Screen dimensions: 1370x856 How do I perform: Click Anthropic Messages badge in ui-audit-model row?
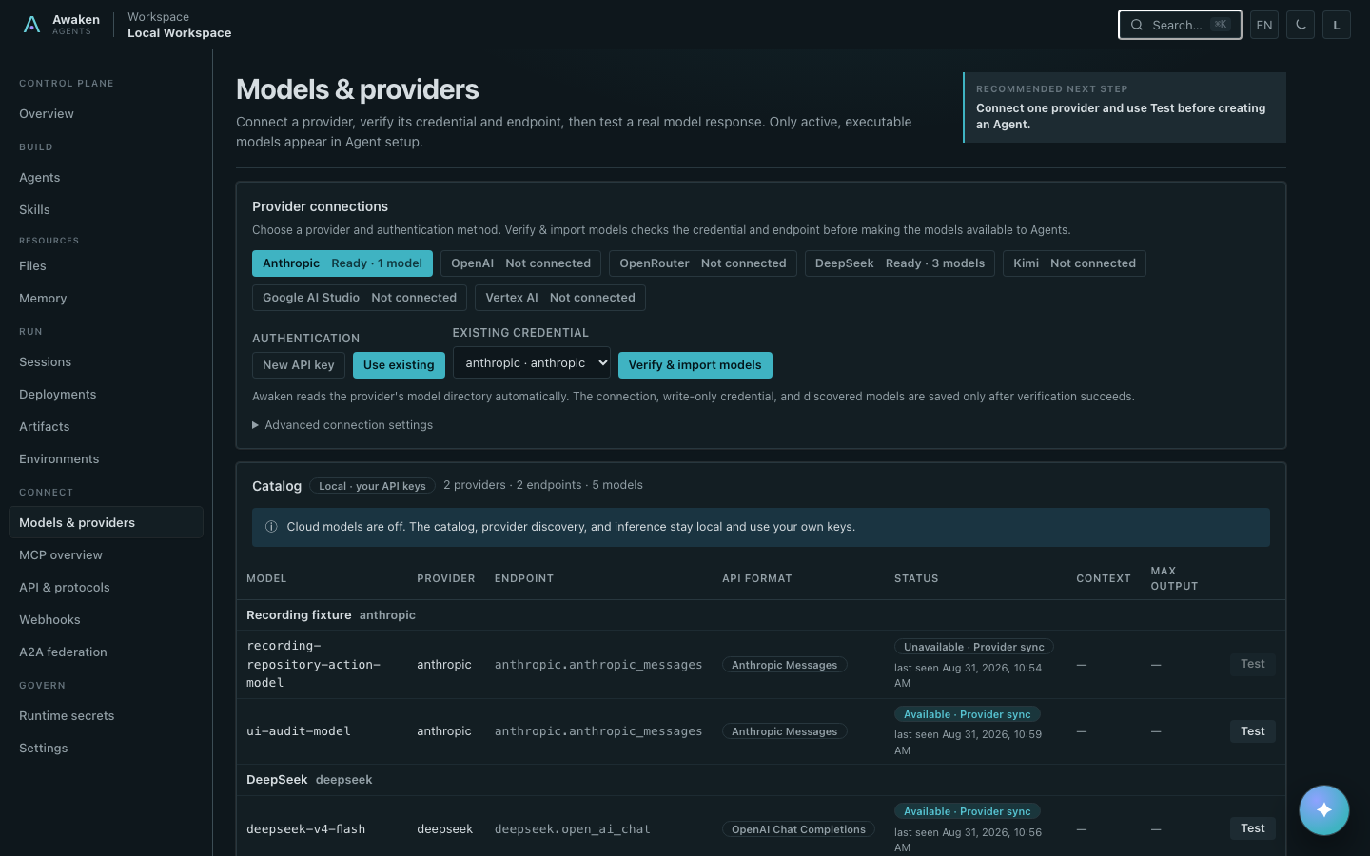(784, 731)
